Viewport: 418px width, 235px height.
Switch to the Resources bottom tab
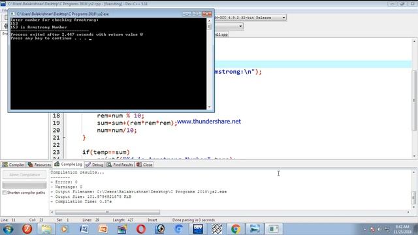39,164
